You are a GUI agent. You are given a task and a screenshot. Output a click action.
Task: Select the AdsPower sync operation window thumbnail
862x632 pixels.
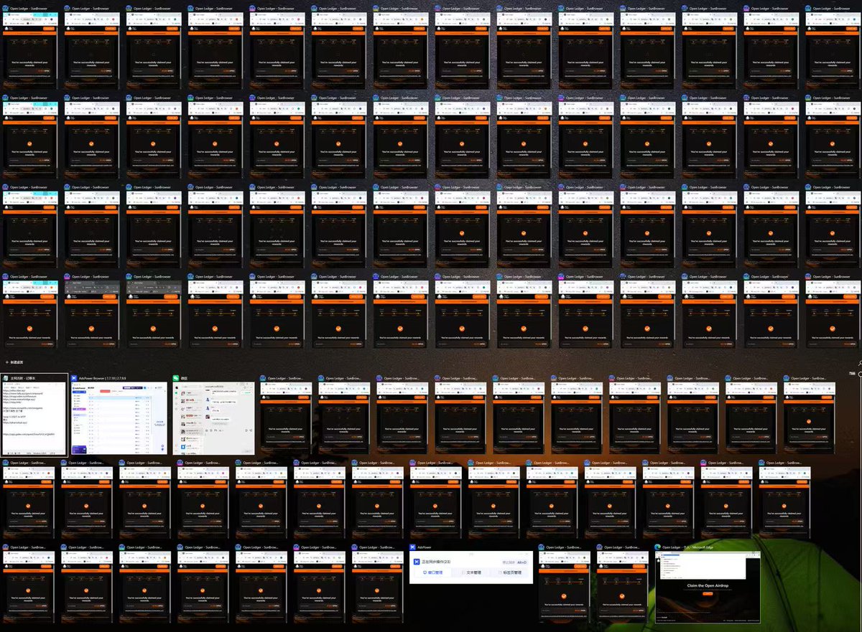(x=471, y=567)
